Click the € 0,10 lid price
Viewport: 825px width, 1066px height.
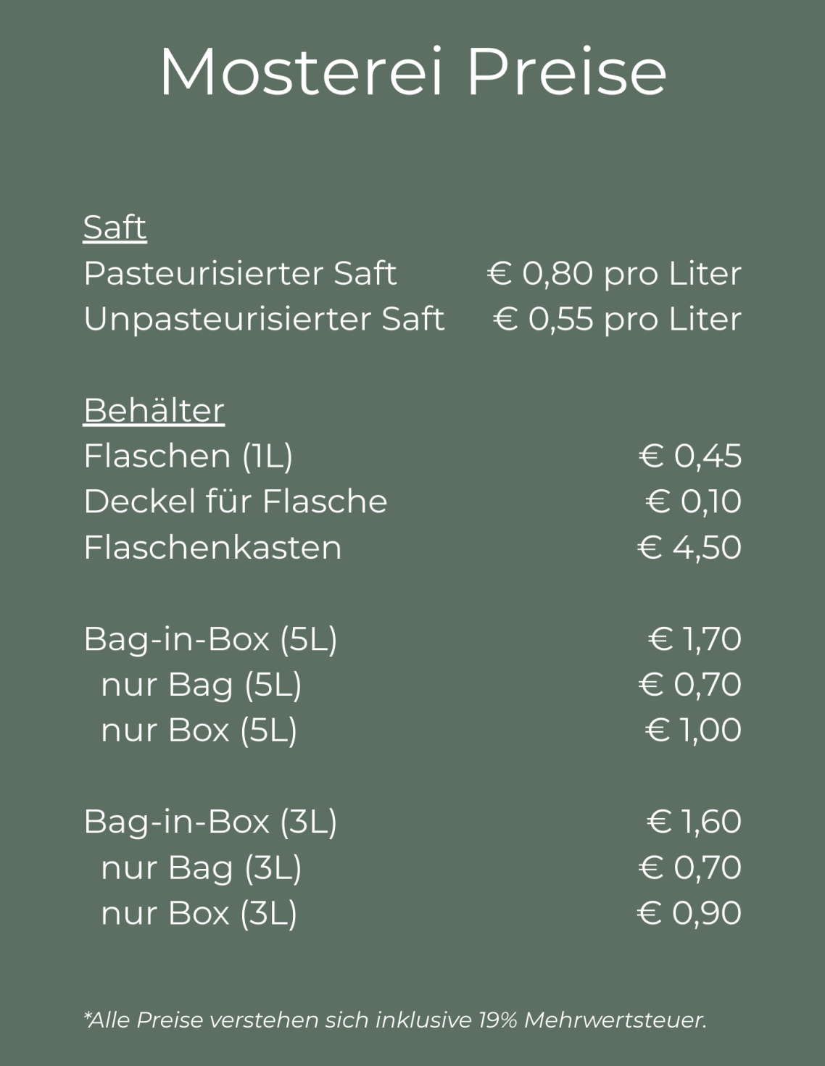click(693, 501)
